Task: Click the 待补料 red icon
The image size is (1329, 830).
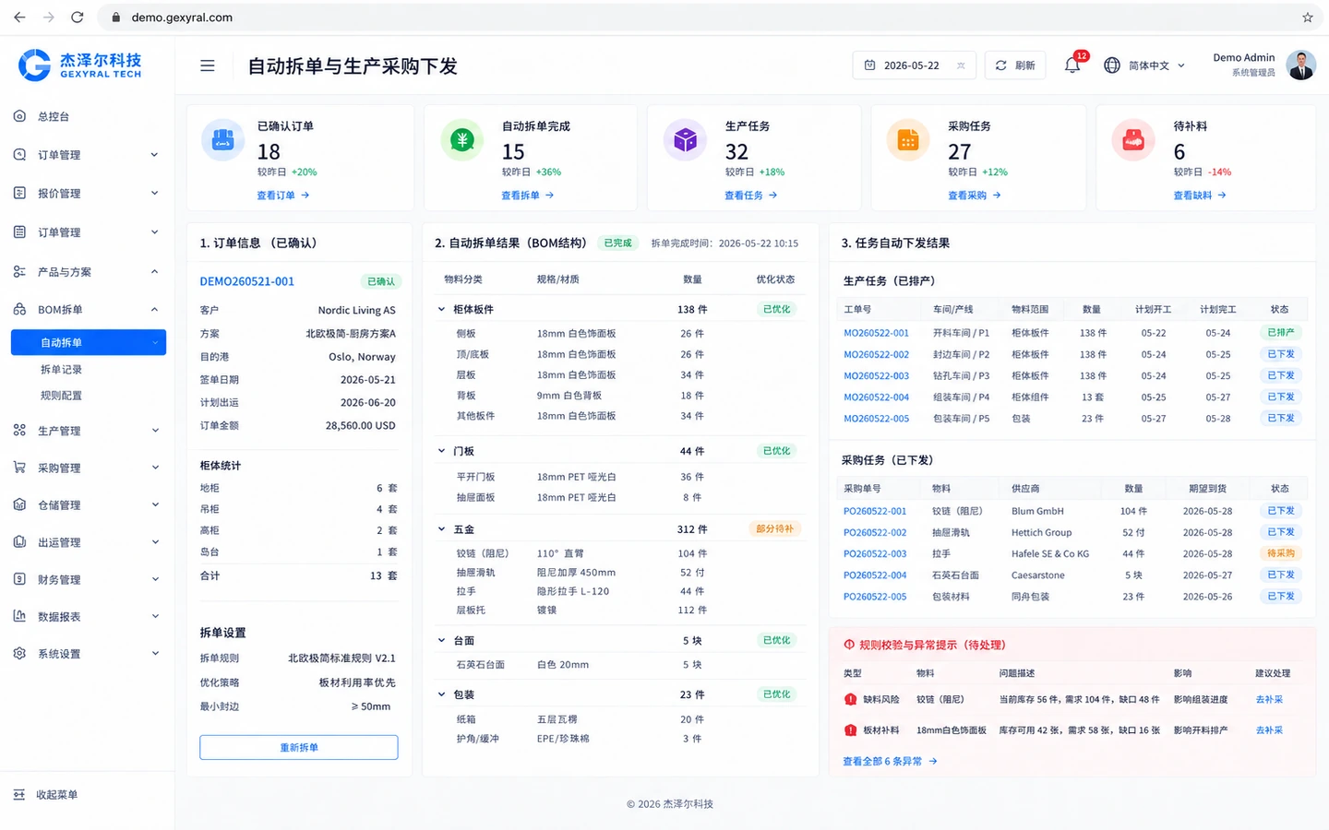Action: [1133, 140]
